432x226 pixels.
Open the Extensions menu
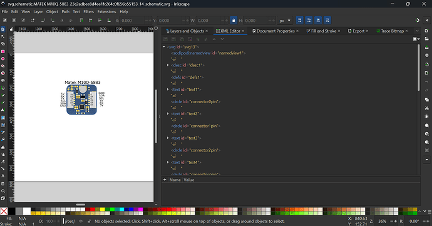[x=106, y=11]
